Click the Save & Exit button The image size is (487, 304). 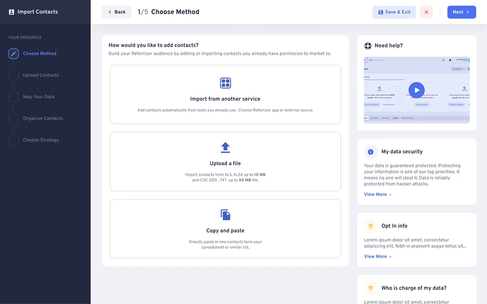pyautogui.click(x=394, y=12)
